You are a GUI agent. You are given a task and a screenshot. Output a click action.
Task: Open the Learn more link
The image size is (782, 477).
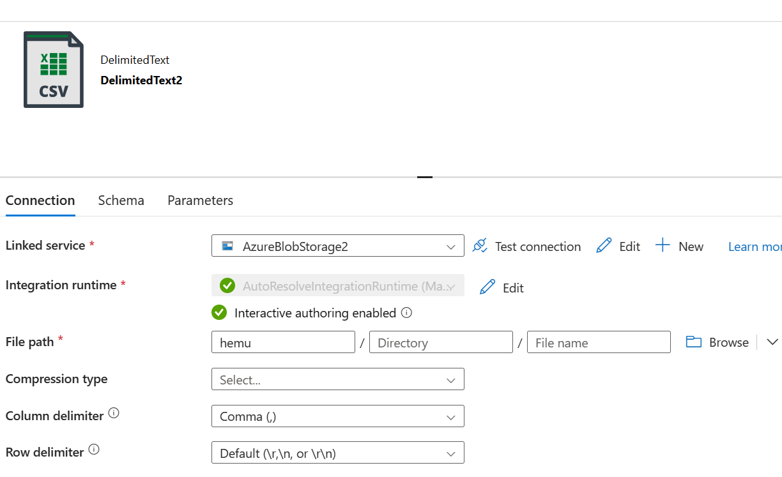click(755, 246)
